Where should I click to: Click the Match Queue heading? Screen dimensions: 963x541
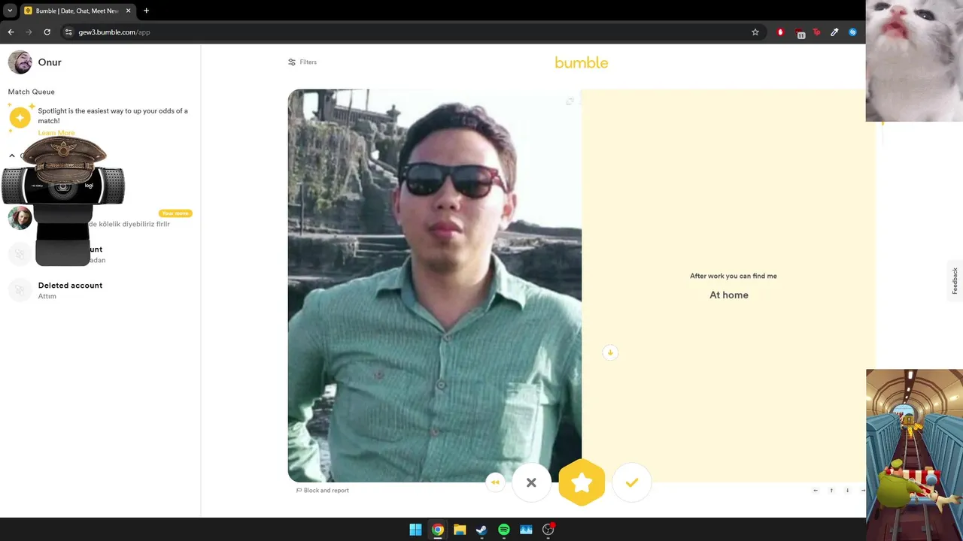(32, 92)
